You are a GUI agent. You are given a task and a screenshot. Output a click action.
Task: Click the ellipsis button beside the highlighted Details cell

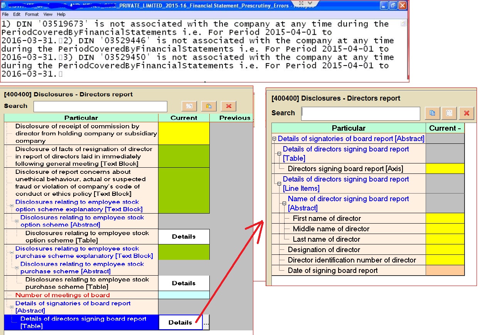206,323
